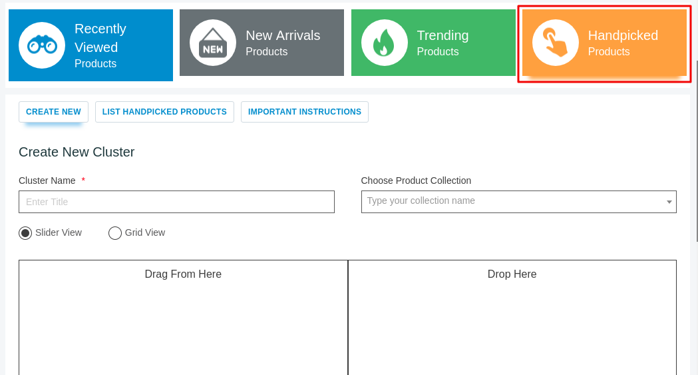Open the Choose Product Collection combo box
This screenshot has height=375, width=698.
click(x=518, y=202)
